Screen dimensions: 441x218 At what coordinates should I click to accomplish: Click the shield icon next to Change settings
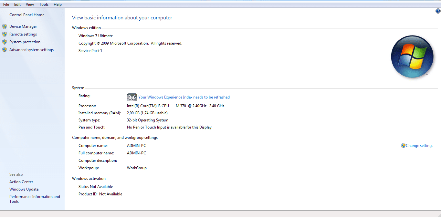pyautogui.click(x=403, y=146)
